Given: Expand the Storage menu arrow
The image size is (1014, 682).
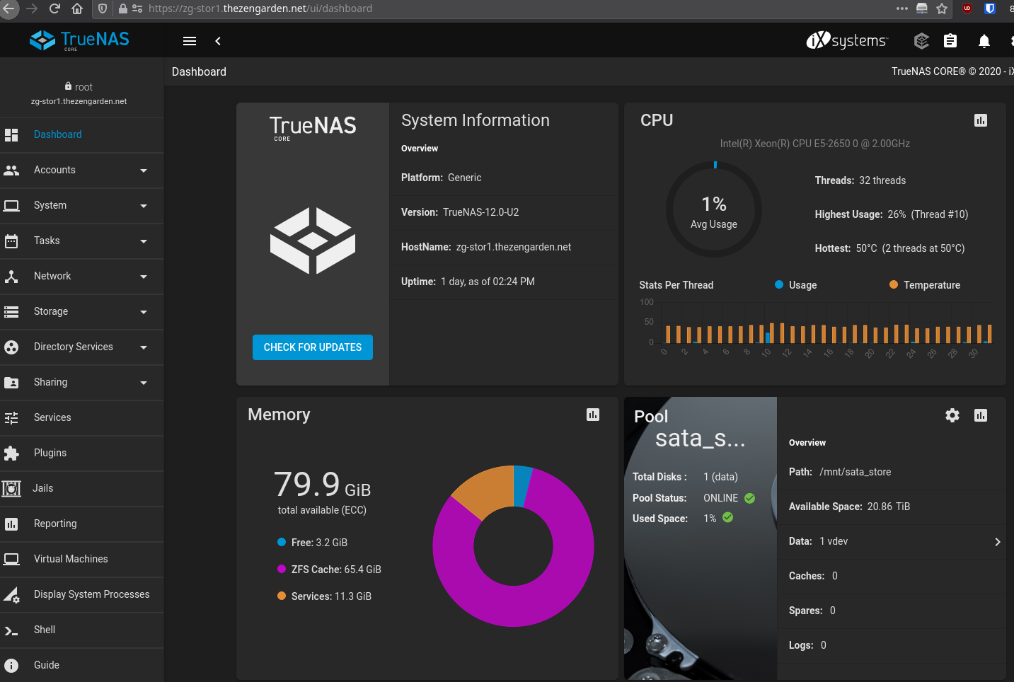Looking at the screenshot, I should tap(144, 312).
